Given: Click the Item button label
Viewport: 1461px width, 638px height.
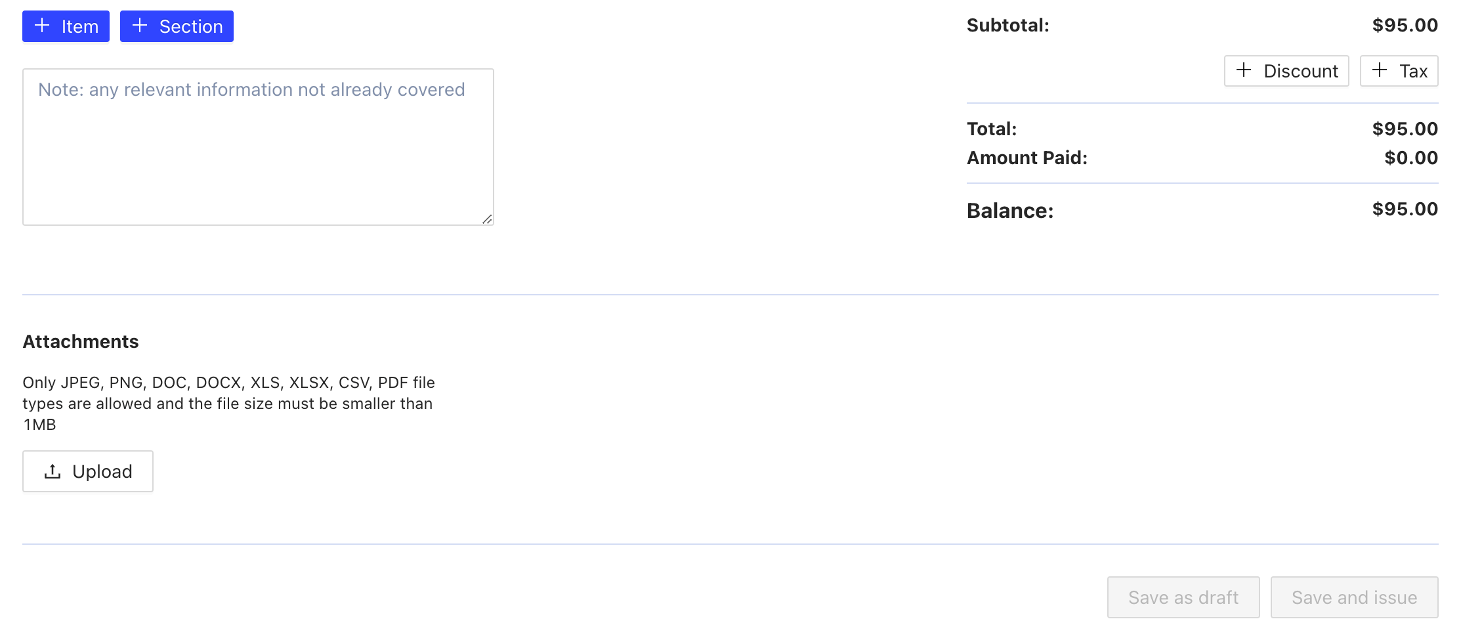Looking at the screenshot, I should 80,27.
